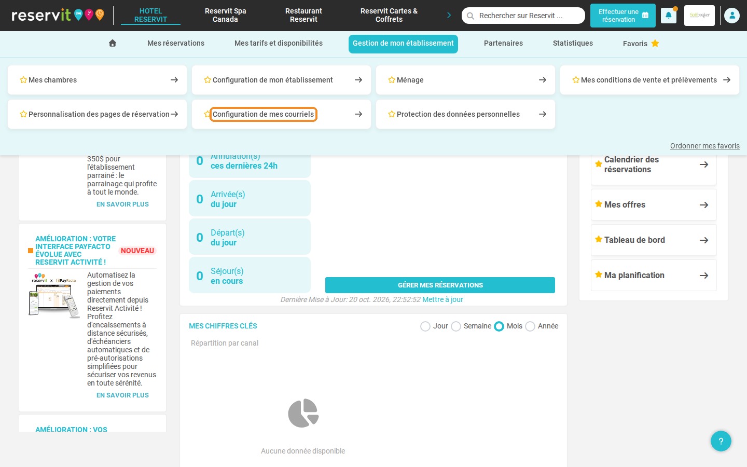Click the star beside Favoris menu

(655, 43)
